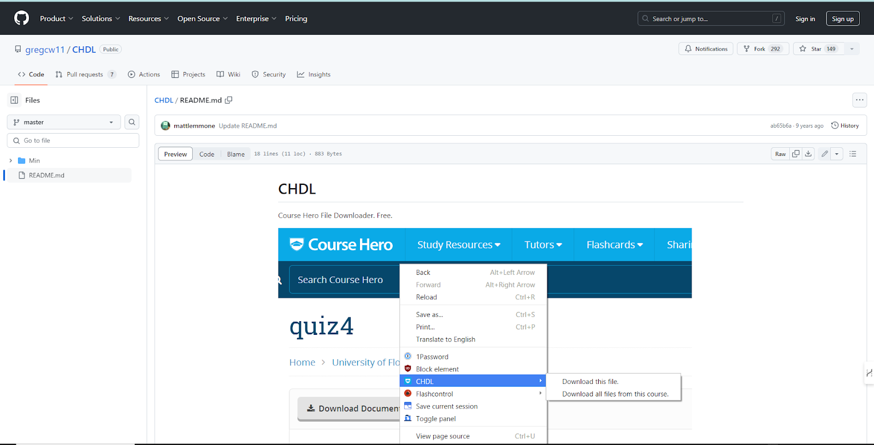Open the Insights tab
This screenshot has width=874, height=445.
click(314, 74)
